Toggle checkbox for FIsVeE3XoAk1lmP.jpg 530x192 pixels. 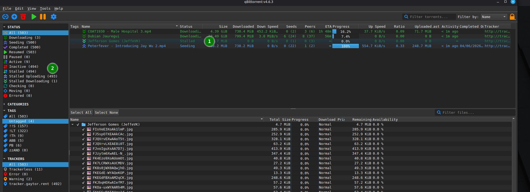tap(83, 129)
